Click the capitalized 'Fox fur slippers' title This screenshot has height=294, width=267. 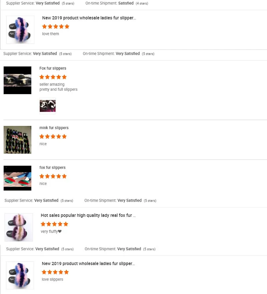(x=53, y=68)
